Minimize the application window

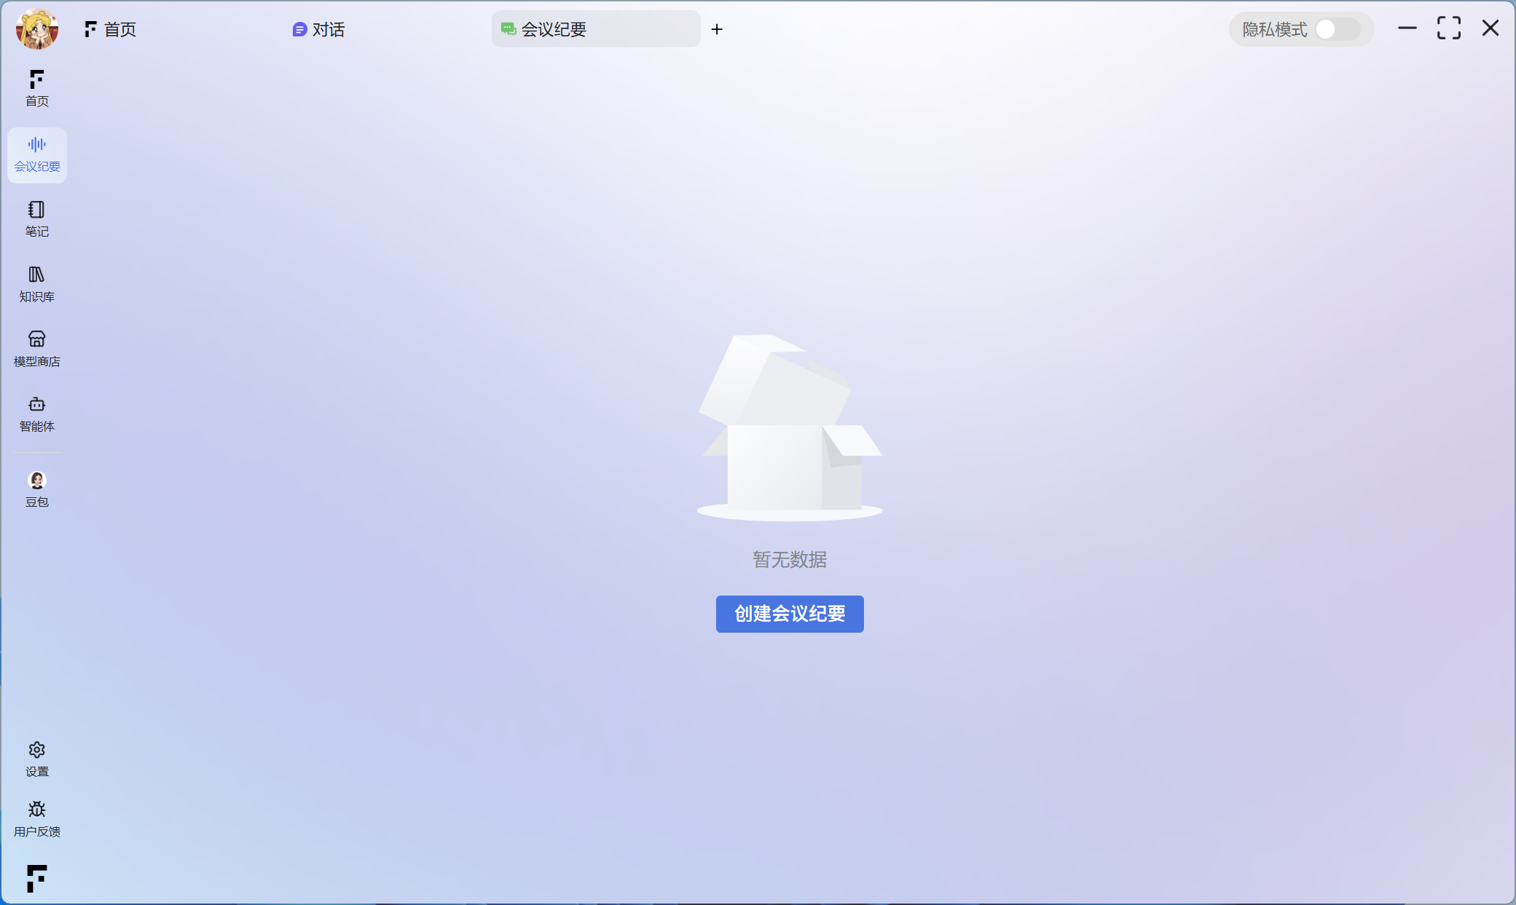click(1407, 28)
